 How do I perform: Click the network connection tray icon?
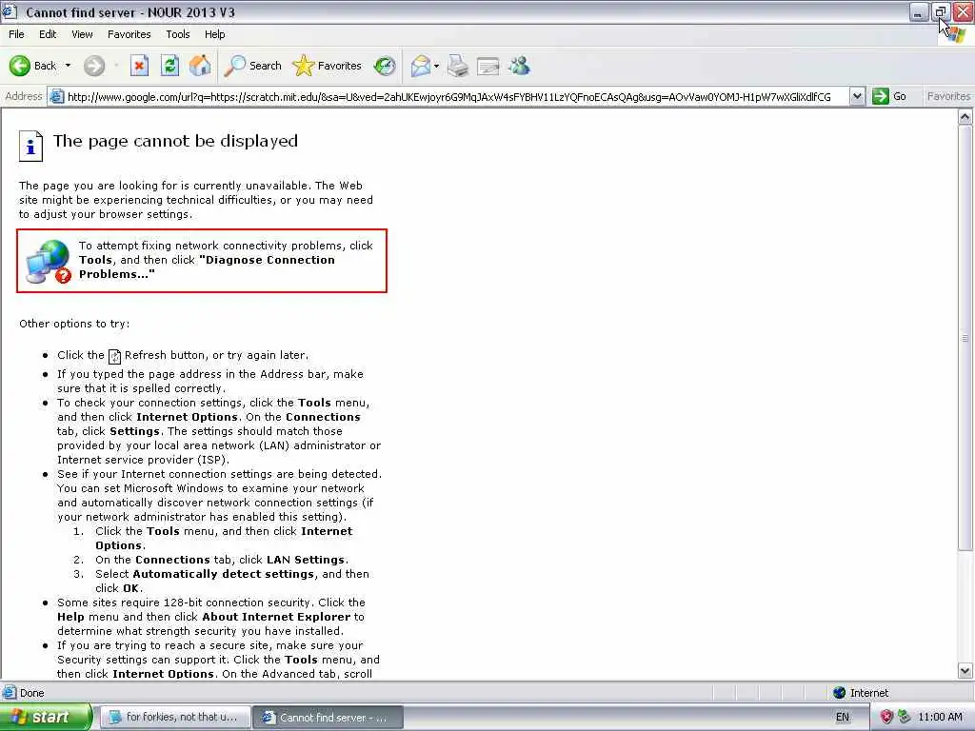tap(905, 718)
